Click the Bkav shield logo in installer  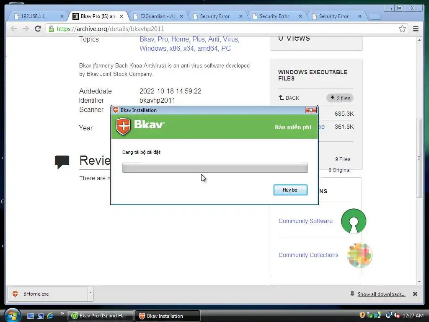(x=123, y=127)
